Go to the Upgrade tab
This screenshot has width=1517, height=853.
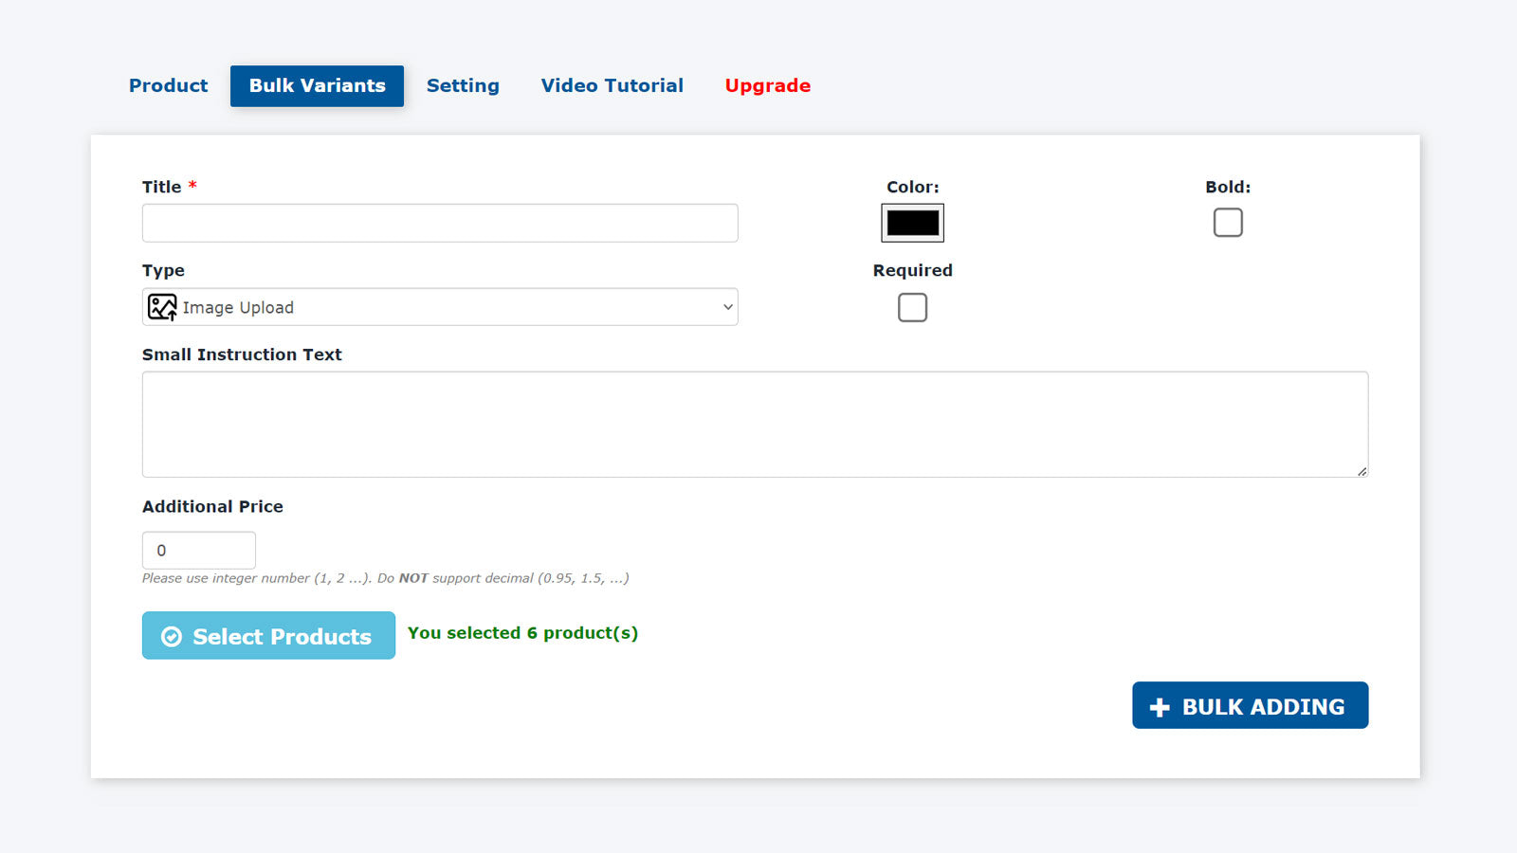(768, 85)
